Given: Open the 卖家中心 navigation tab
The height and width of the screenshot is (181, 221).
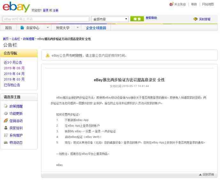Looking at the screenshot, I should coord(33,28).
